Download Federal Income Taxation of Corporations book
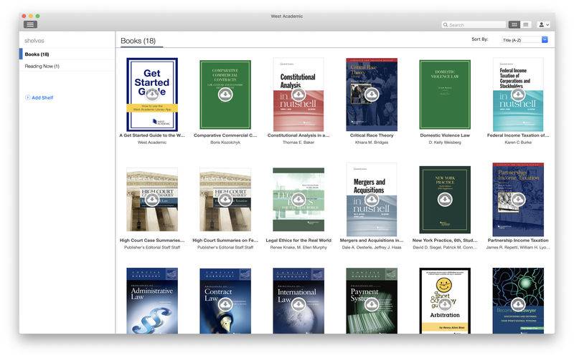This screenshot has width=574, height=358. pyautogui.click(x=518, y=95)
